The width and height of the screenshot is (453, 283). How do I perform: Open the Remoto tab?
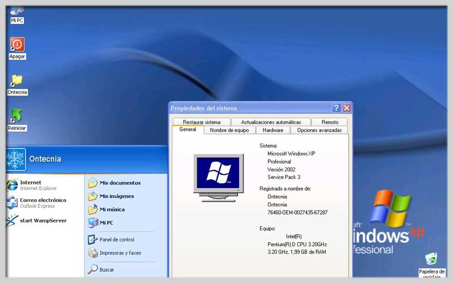point(330,122)
